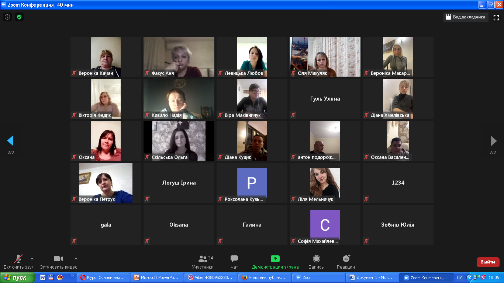Open the Windows пуск start menu
Image resolution: width=504 pixels, height=283 pixels.
click(17, 277)
